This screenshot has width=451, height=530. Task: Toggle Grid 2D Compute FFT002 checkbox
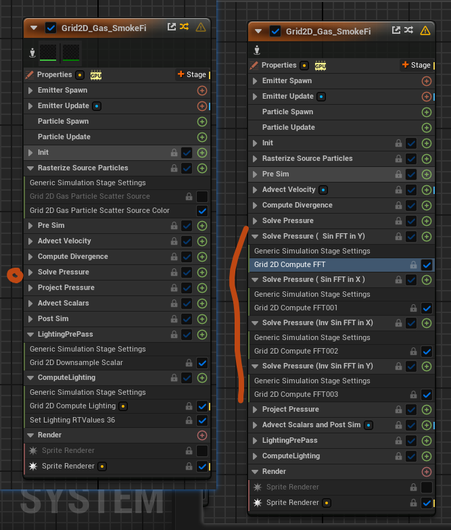click(427, 352)
